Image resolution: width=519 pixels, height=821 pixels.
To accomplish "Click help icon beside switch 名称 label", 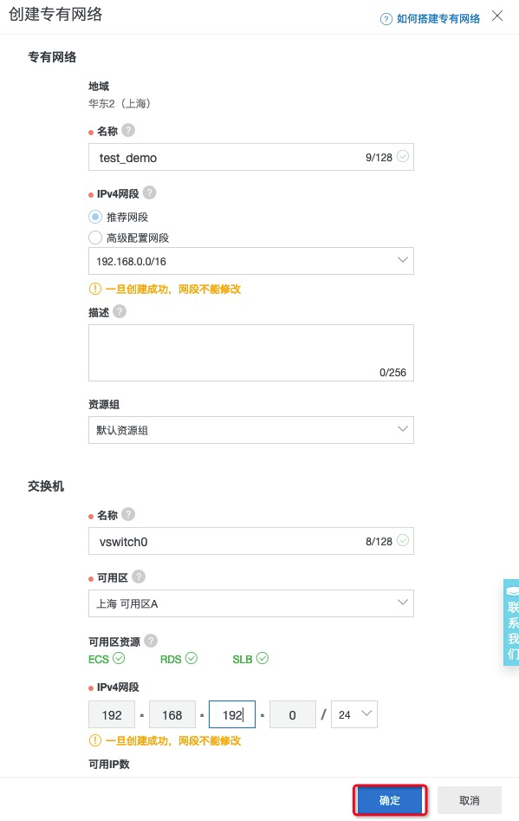I will click(x=128, y=514).
